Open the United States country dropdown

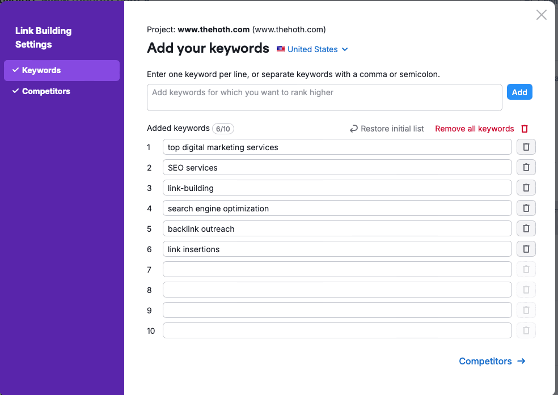[312, 49]
